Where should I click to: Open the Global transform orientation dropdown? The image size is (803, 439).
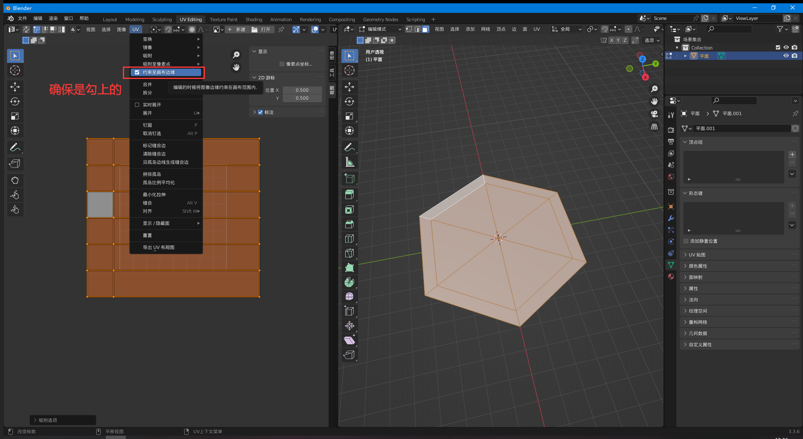coord(566,29)
